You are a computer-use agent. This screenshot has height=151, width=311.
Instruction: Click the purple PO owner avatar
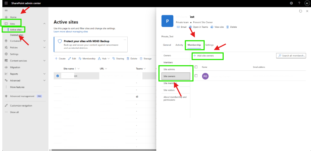click(x=205, y=76)
